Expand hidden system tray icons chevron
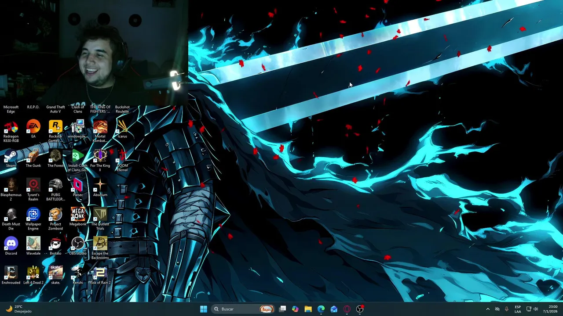This screenshot has width=563, height=316. click(x=487, y=309)
